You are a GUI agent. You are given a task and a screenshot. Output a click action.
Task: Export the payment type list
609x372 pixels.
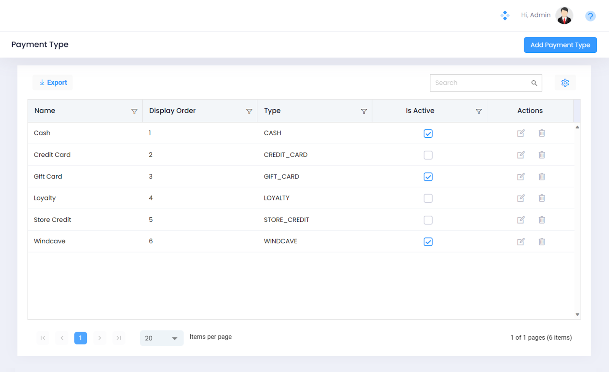point(53,83)
